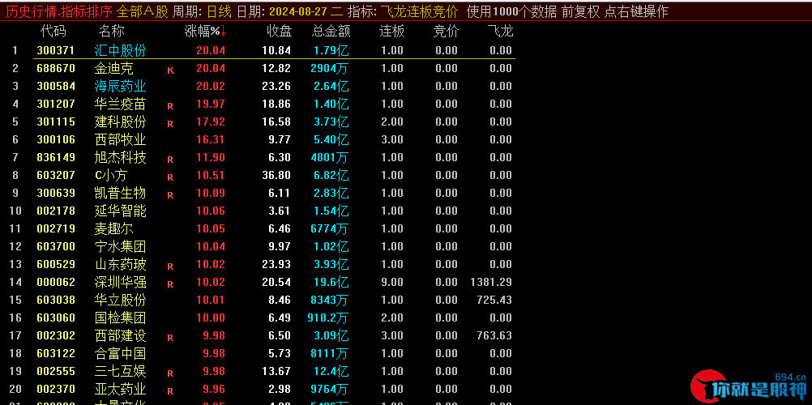Select the 建科股份 stock name
Screen dimensions: 812x405
(x=120, y=122)
